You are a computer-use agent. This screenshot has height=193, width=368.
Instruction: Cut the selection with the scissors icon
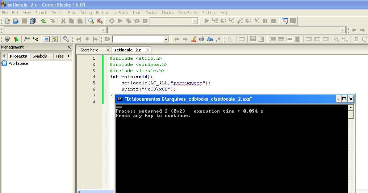pos(63,21)
